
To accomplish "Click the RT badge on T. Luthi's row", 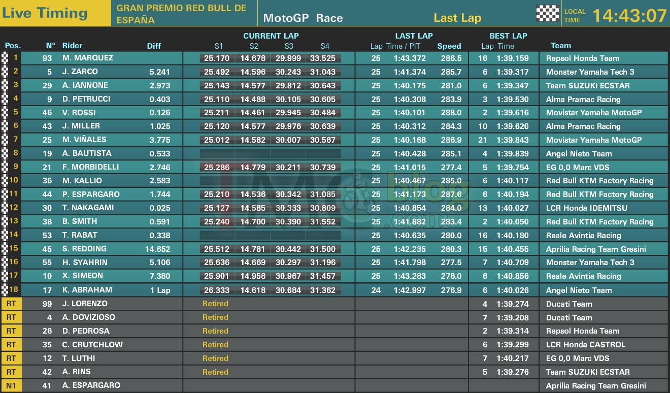I will (x=11, y=358).
